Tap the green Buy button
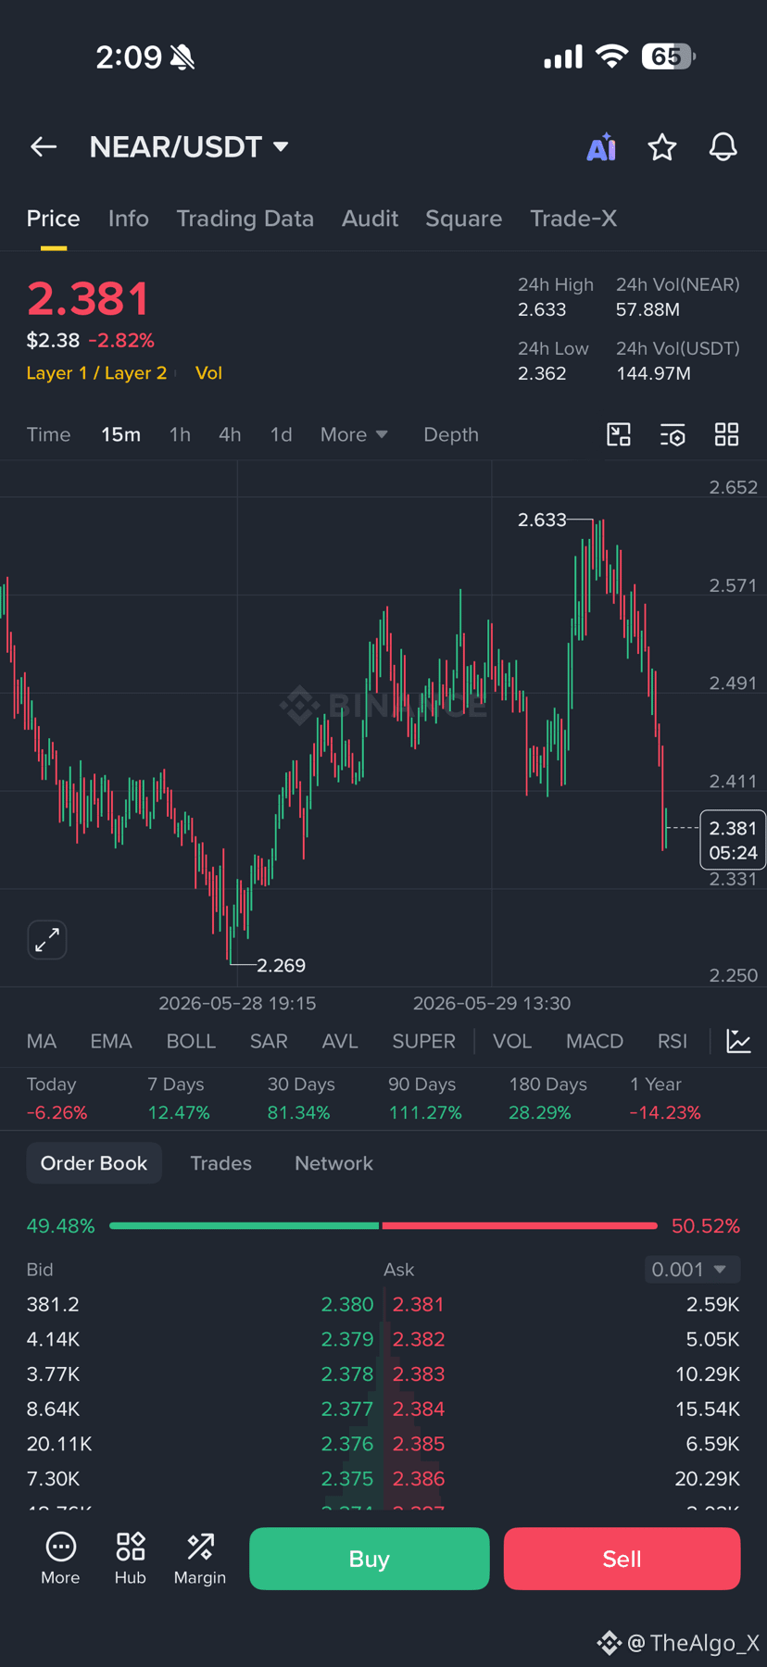Viewport: 767px width, 1667px height. (x=370, y=1559)
